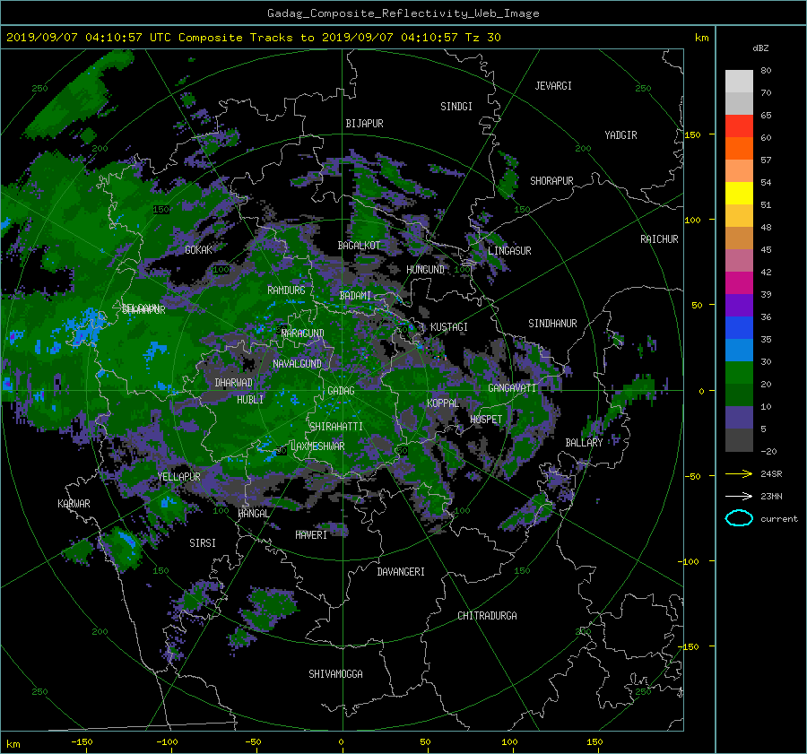Click the HANGAL city label
Screen dimensions: 807x754
[254, 514]
